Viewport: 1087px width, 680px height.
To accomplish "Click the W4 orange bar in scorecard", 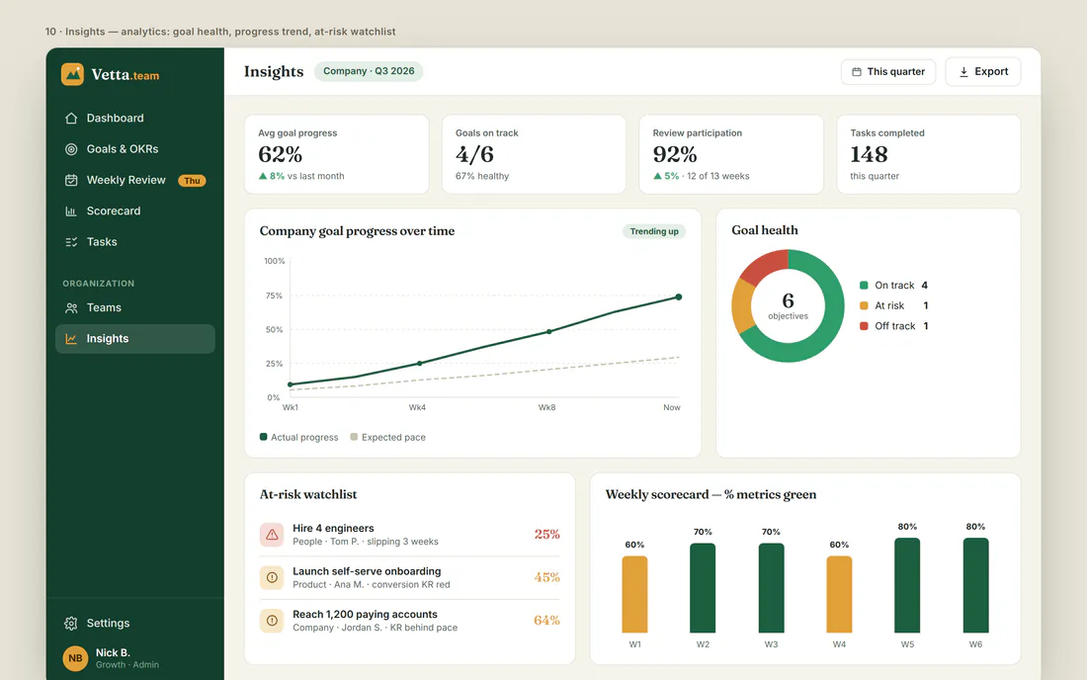I will (839, 594).
